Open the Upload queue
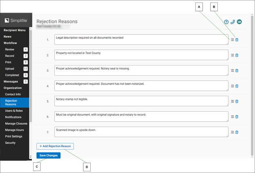255x173 pixels. [x=9, y=69]
